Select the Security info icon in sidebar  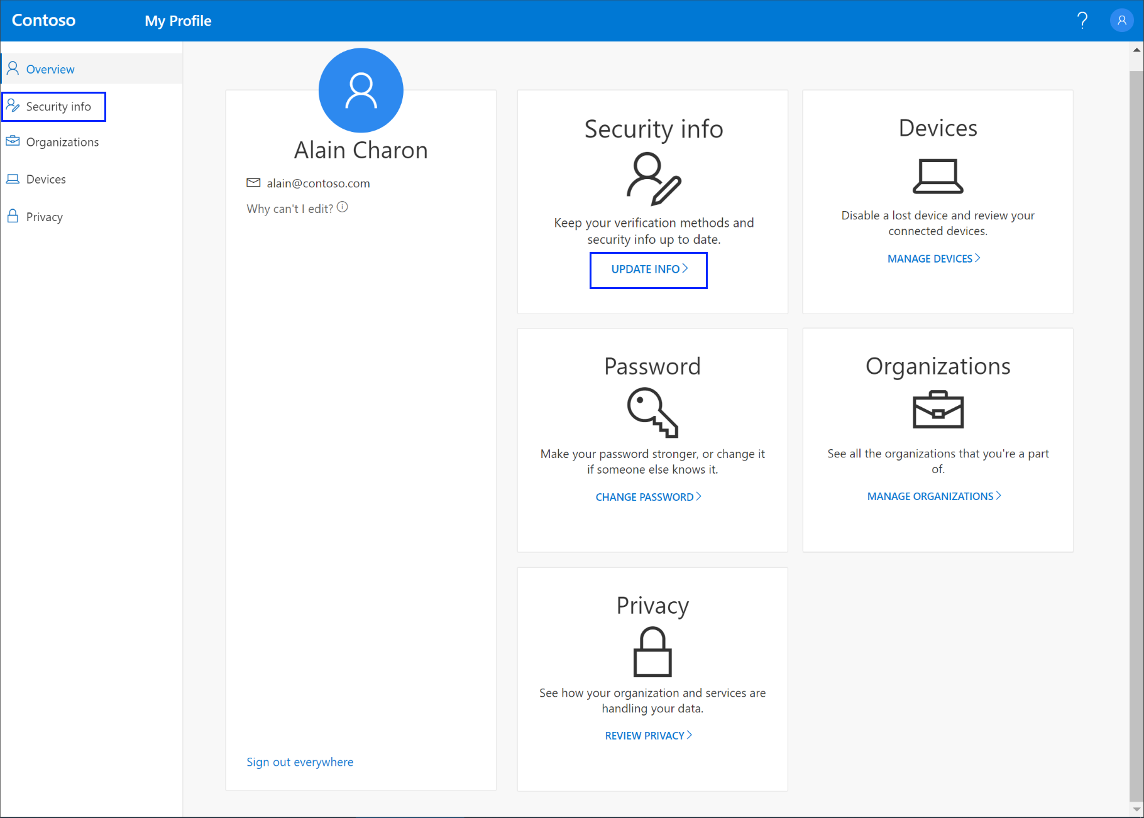[13, 106]
